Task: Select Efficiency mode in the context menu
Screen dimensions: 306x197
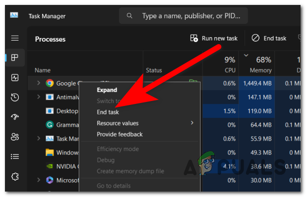Action: [x=140, y=149]
